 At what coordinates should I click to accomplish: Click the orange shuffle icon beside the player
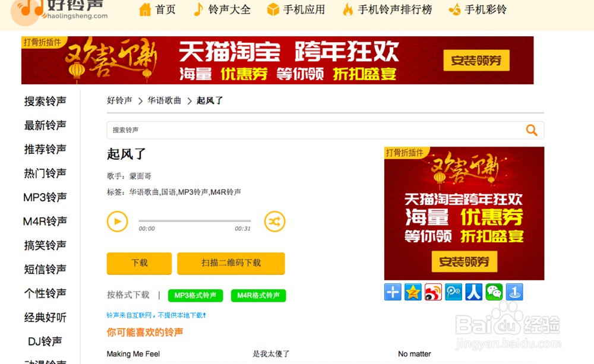274,221
